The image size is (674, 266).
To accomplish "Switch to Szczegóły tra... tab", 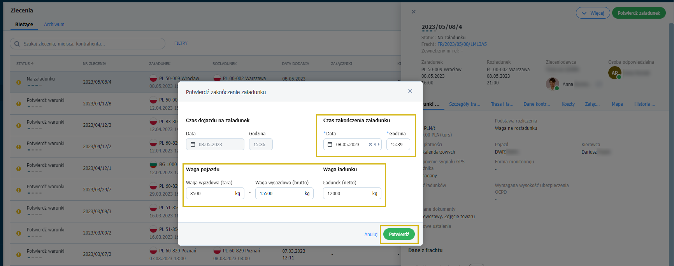I will [x=465, y=104].
